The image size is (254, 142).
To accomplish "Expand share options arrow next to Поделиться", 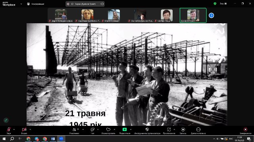I will [x=131, y=129].
